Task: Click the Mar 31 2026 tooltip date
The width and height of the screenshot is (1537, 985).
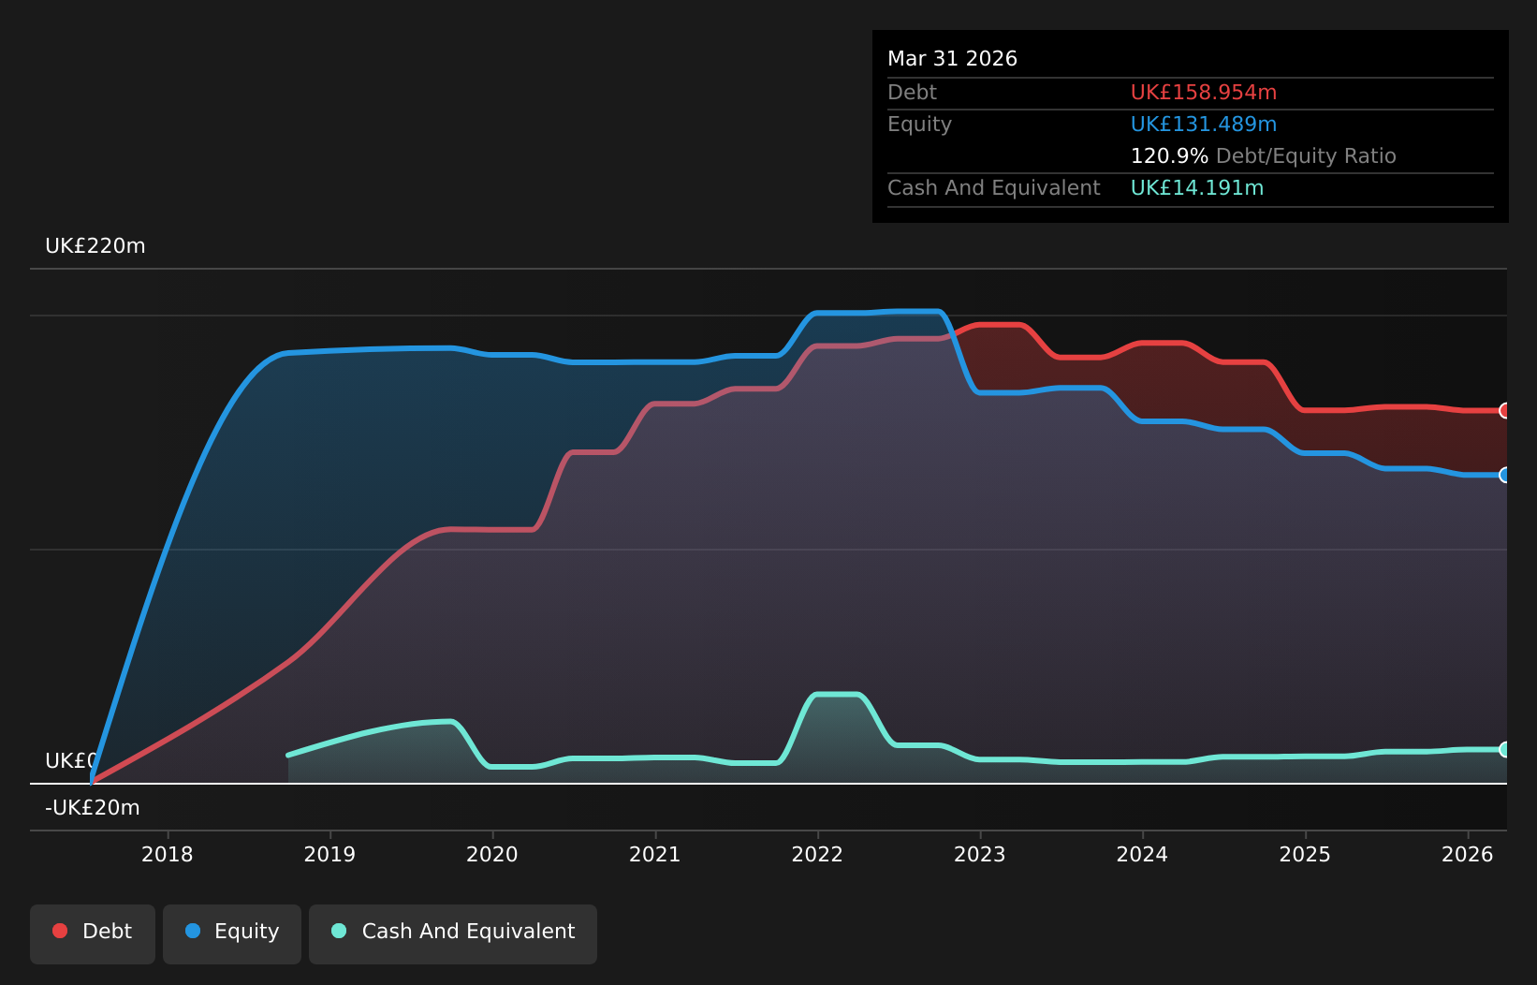Action: tap(952, 59)
